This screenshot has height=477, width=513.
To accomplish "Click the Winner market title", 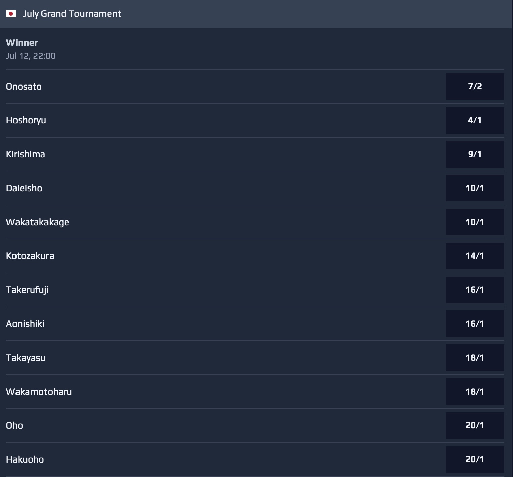I will click(22, 43).
